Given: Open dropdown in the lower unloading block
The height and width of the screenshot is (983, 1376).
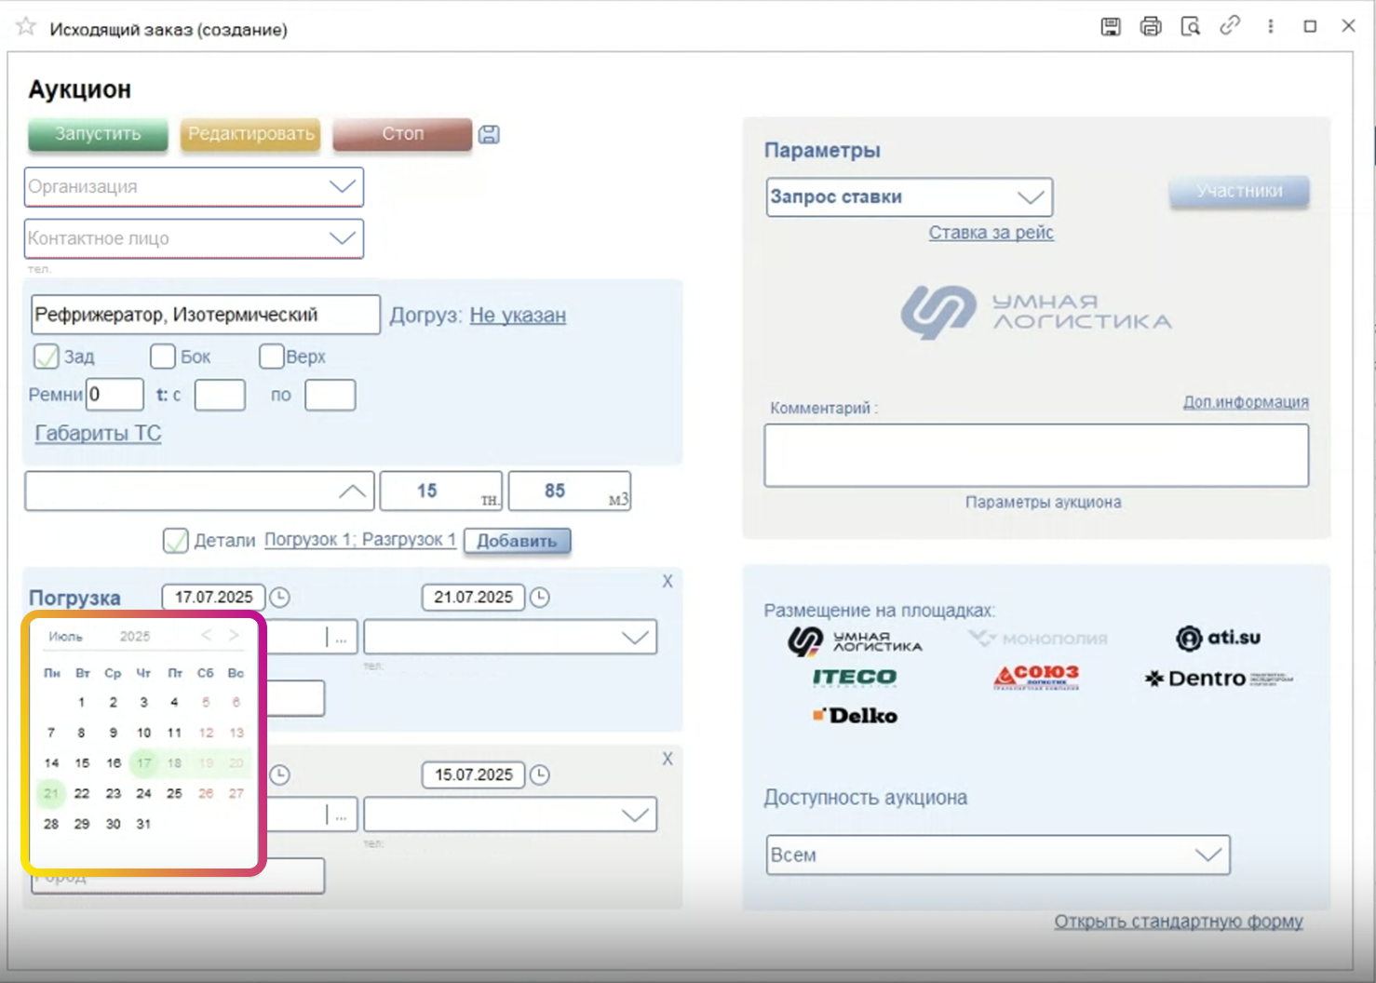Looking at the screenshot, I should 635,815.
